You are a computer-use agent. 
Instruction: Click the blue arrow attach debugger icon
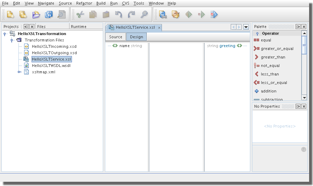[x=214, y=15]
